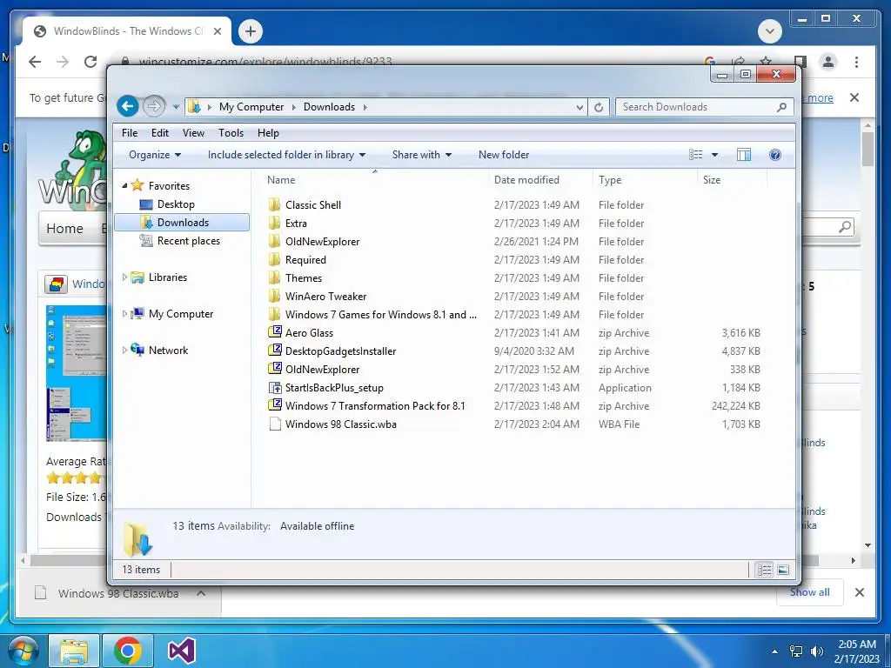Select the Aero Glass zip archive icon
This screenshot has height=668, width=891.
[x=274, y=332]
